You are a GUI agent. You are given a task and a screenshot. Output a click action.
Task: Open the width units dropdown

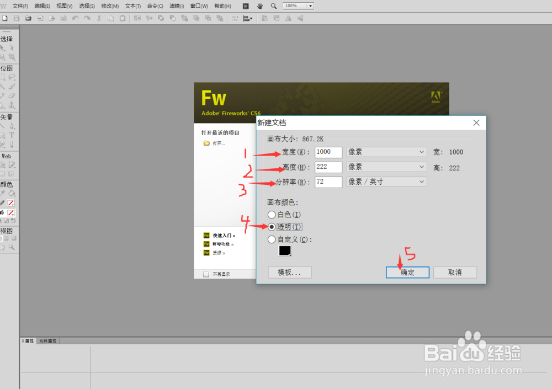click(x=386, y=152)
